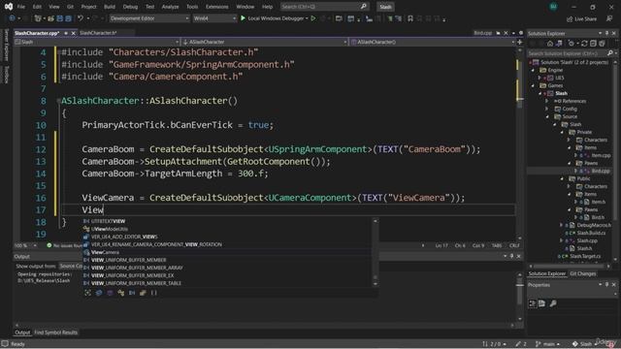Click the search magnifier icon in title bar

click(364, 7)
